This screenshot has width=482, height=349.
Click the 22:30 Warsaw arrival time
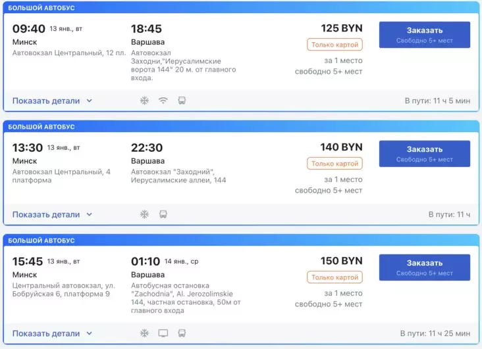[147, 148]
